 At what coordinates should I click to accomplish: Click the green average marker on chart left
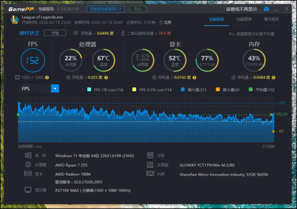click(x=18, y=115)
